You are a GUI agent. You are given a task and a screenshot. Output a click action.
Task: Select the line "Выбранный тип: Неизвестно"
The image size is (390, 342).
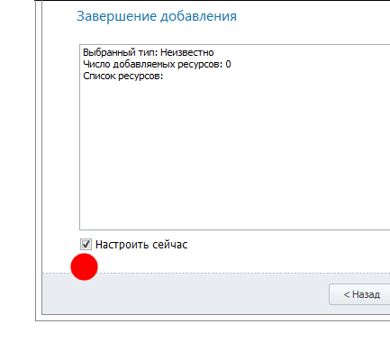[x=149, y=52]
